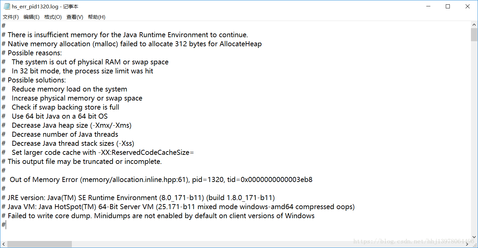Screen dimensions: 478x248
Task: Open the 编辑(E) menu
Action: 31,17
